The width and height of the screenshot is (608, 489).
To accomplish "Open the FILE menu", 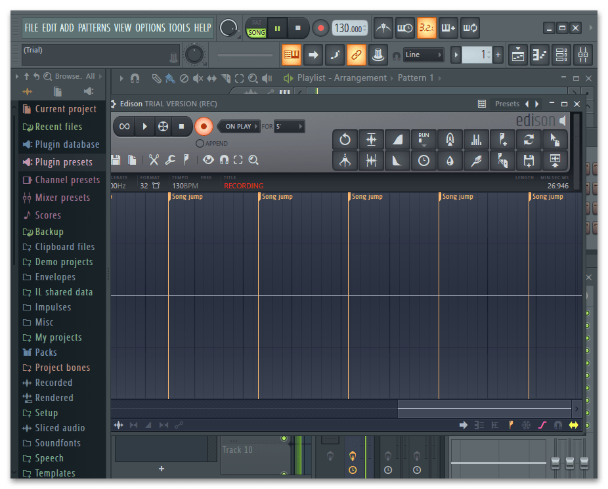I will click(x=32, y=28).
